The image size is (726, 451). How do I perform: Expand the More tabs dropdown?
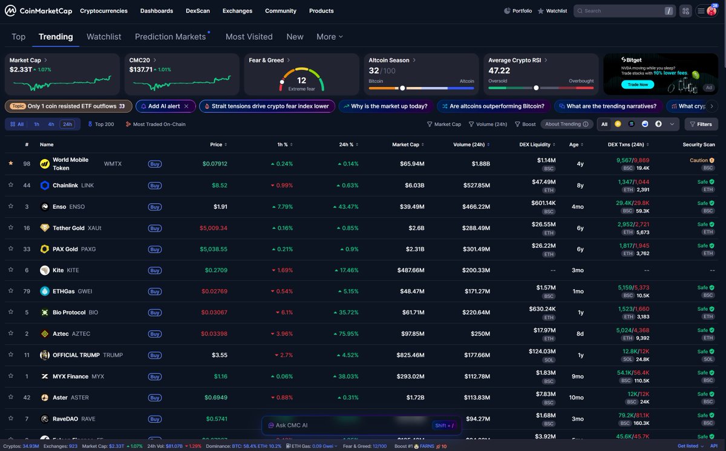(x=330, y=37)
